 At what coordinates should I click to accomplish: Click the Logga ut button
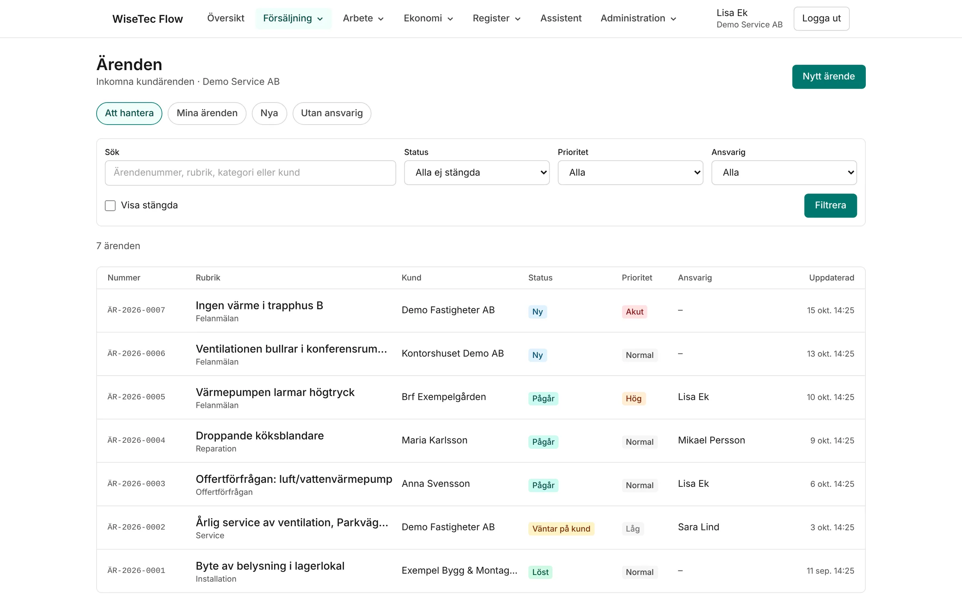pos(821,18)
